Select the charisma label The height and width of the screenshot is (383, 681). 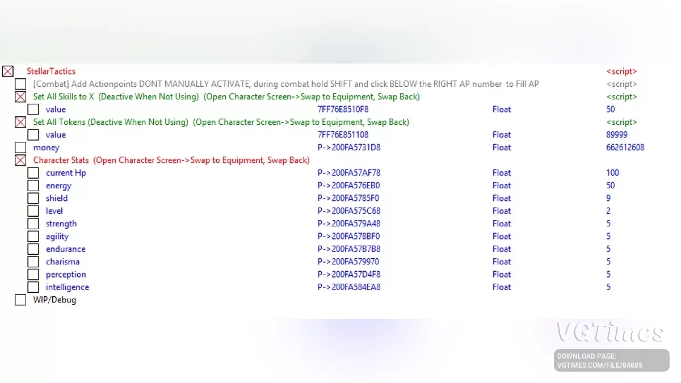[63, 262]
